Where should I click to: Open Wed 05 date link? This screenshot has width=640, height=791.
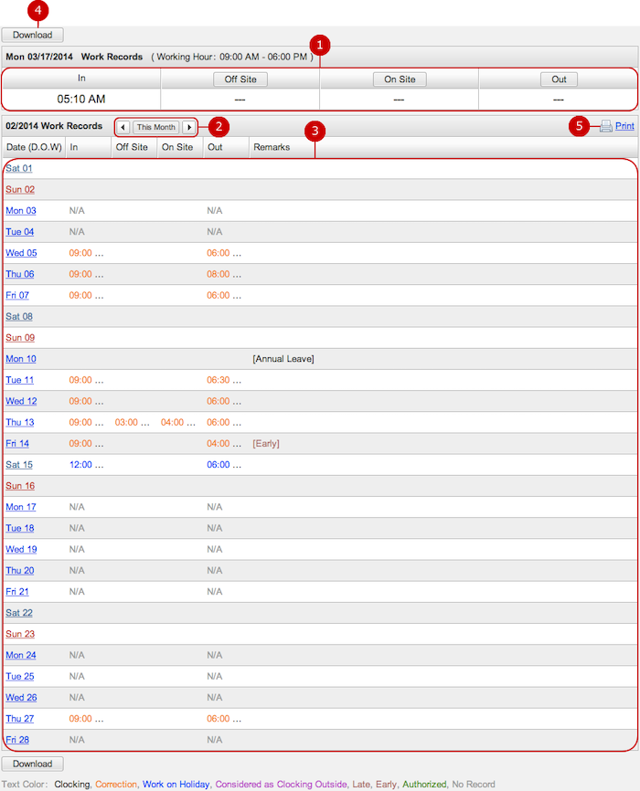pos(21,253)
